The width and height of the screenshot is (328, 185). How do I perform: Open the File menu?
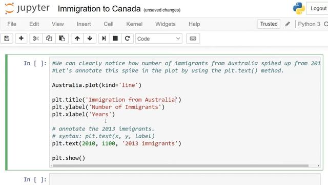[x=12, y=24]
